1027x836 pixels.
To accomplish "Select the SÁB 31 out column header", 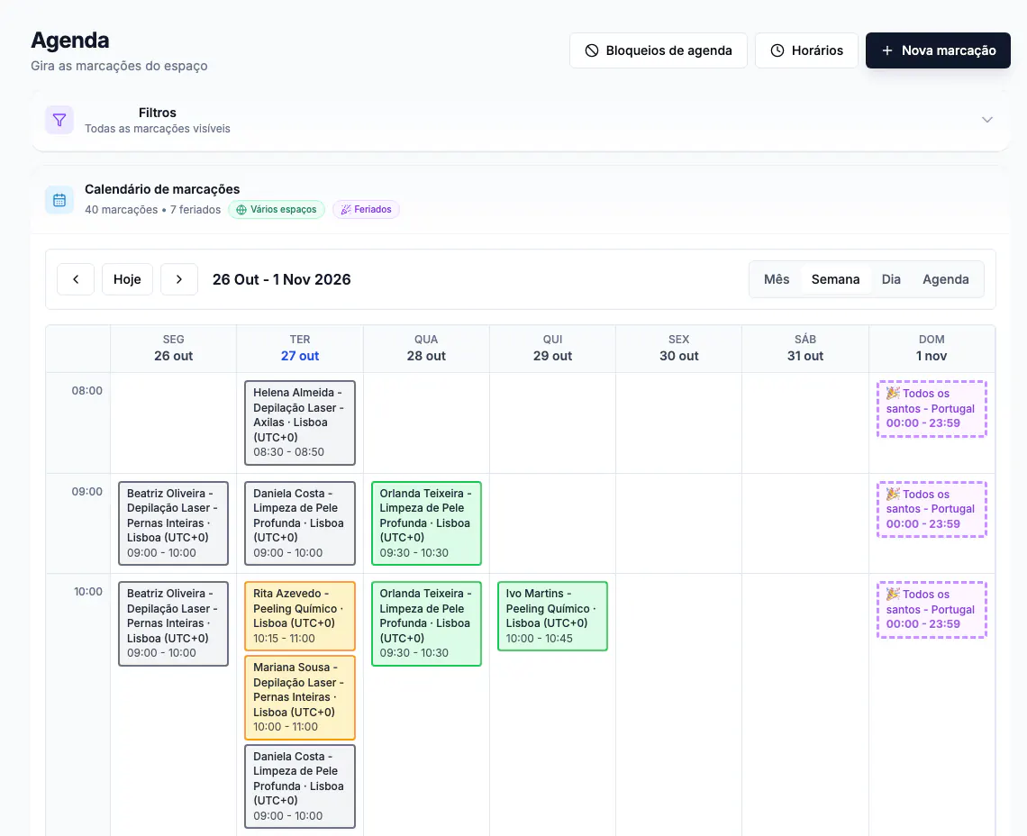I will tap(805, 349).
